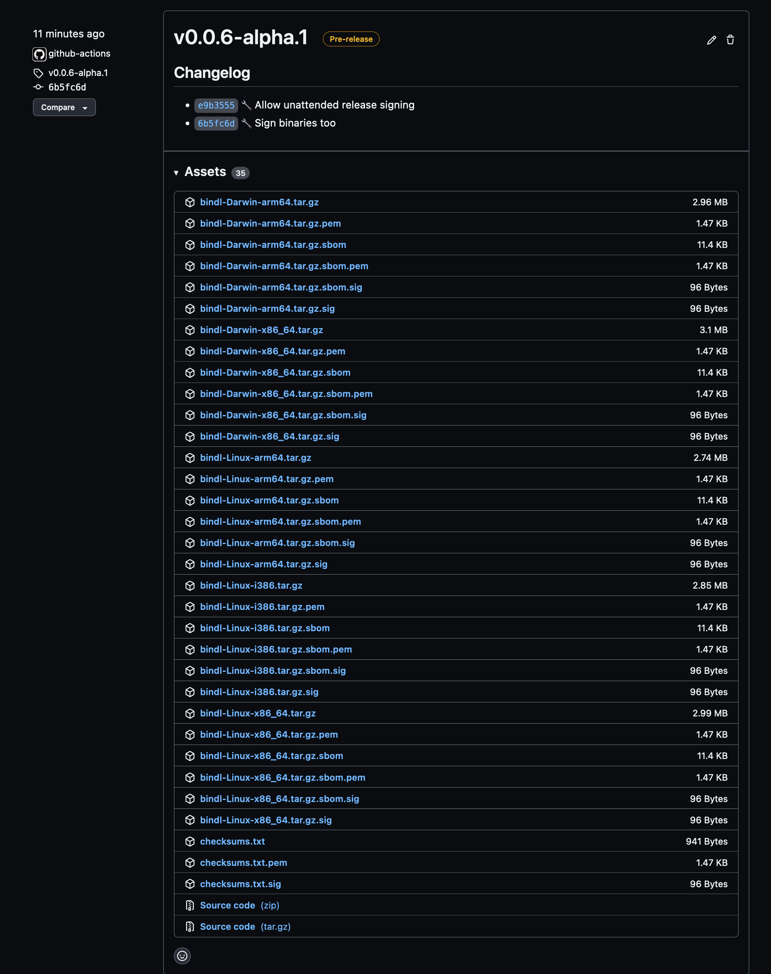Download bindl-Linux-i386.tar.gz.sbom
The image size is (771, 974).
265,628
